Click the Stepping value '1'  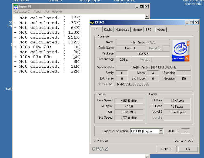(184, 73)
